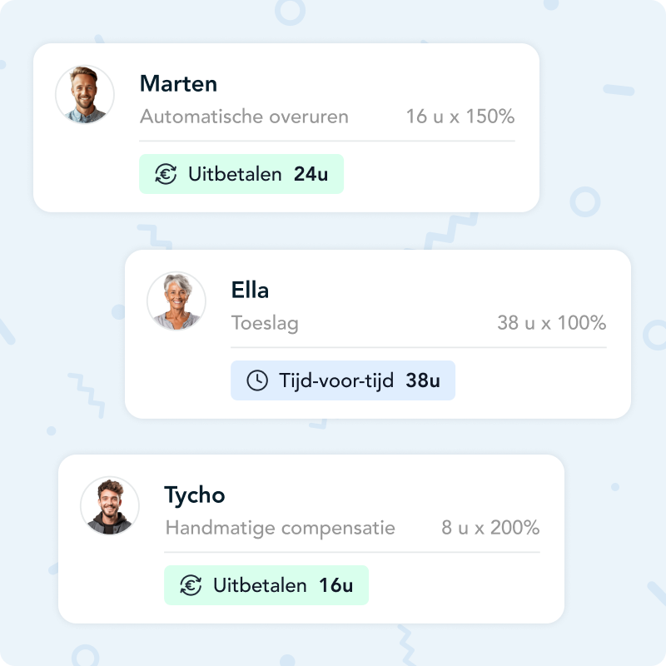Click the name Tycho on his card
The width and height of the screenshot is (666, 666).
click(196, 495)
